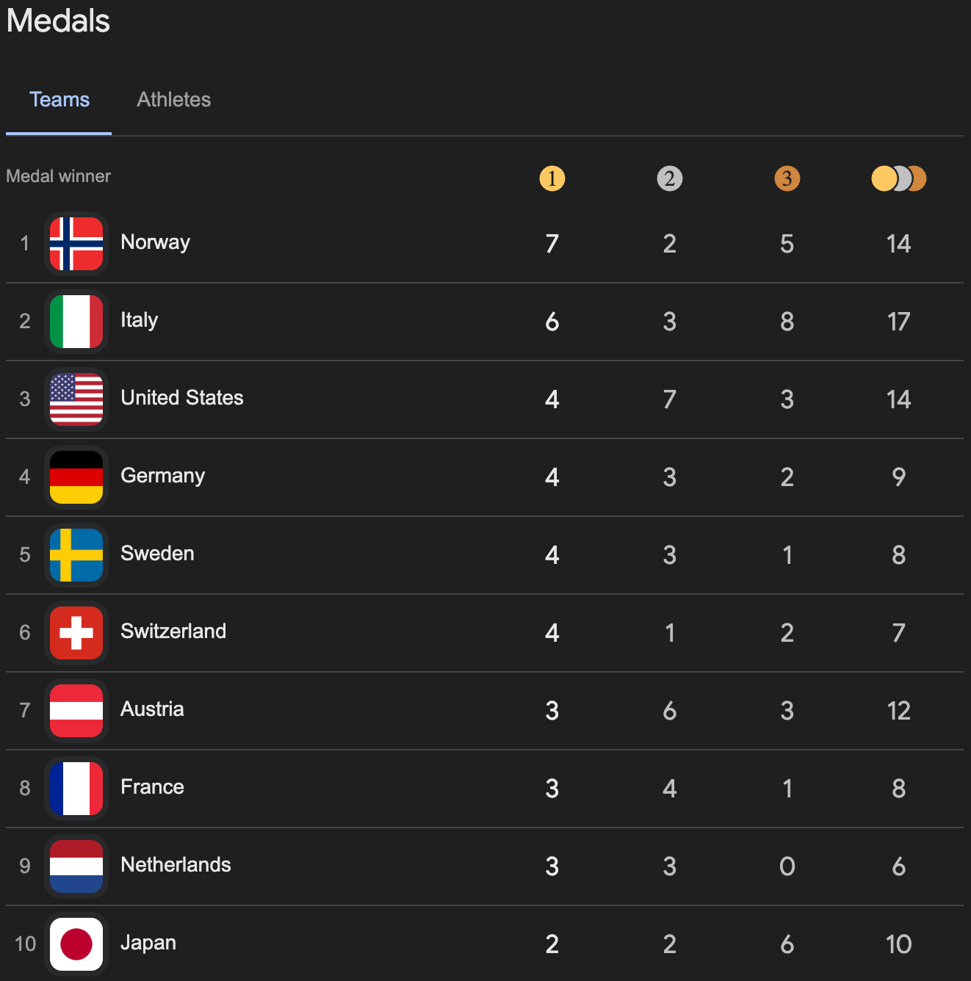Screen dimensions: 971x981
Task: Click the bronze medal column icon
Action: click(787, 178)
